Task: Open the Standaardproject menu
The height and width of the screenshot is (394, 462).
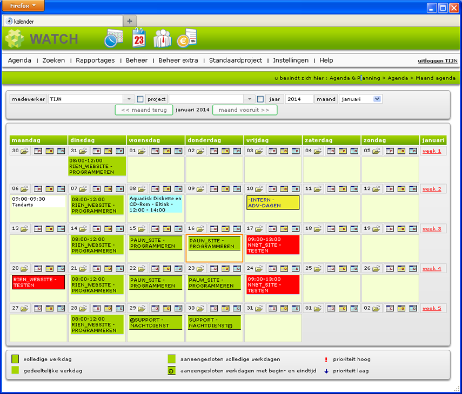Action: click(236, 60)
